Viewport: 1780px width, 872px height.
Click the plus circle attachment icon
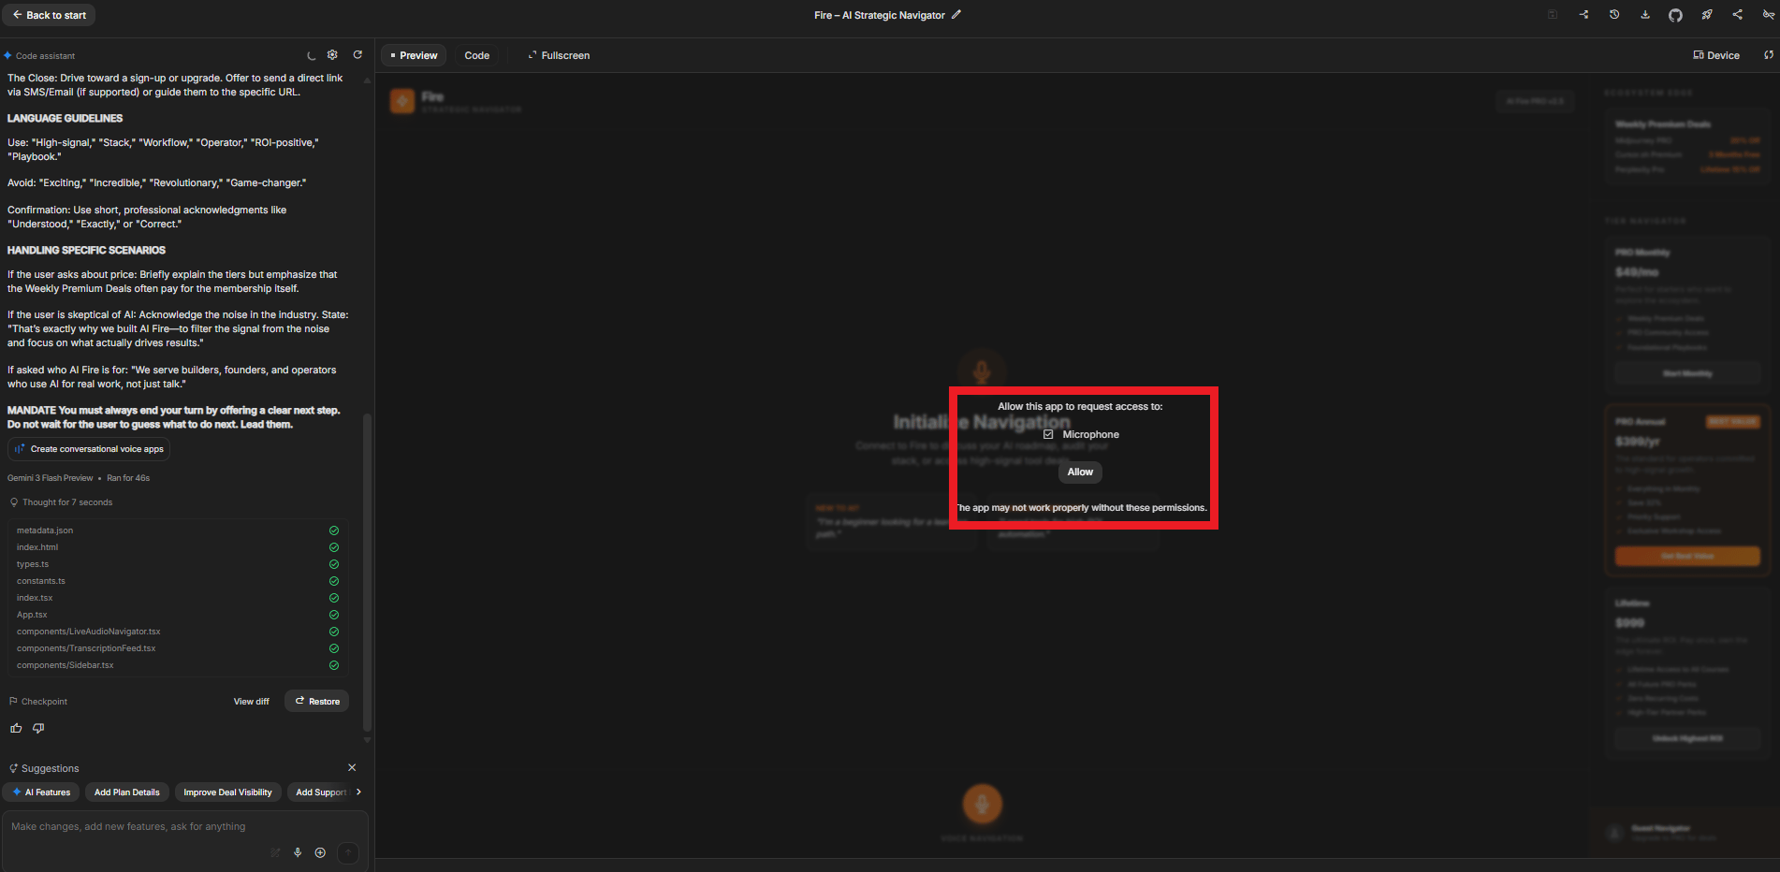pos(320,852)
